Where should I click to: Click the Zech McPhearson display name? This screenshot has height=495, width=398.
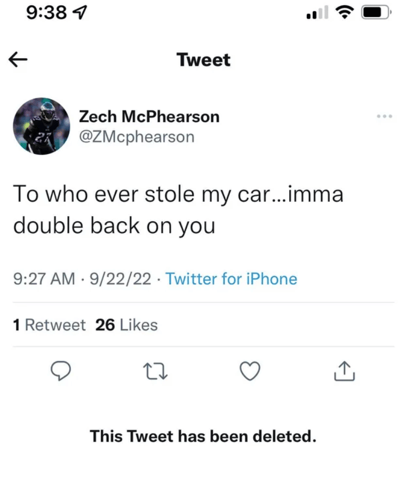click(149, 116)
